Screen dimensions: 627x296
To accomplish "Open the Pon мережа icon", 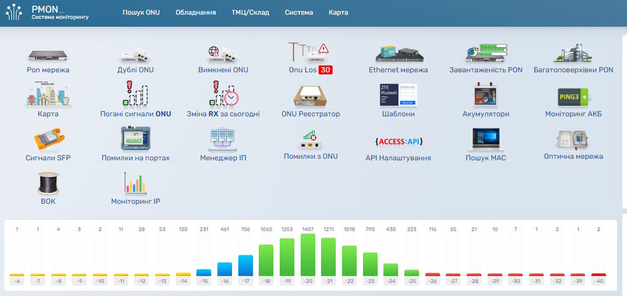I will coord(48,53).
